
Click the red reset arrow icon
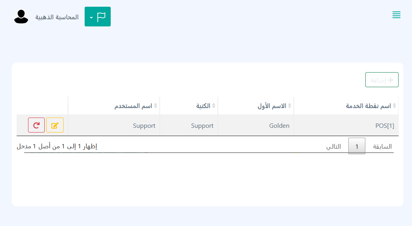tap(36, 125)
